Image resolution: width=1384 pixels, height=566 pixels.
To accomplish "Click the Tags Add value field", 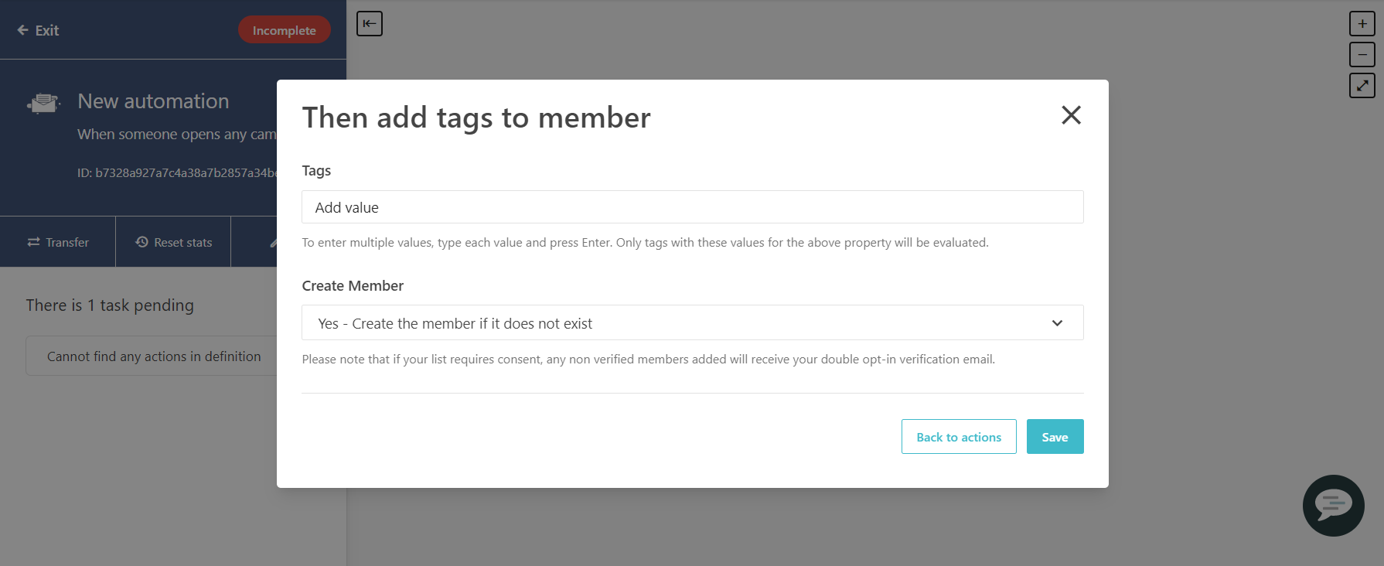I will click(692, 206).
